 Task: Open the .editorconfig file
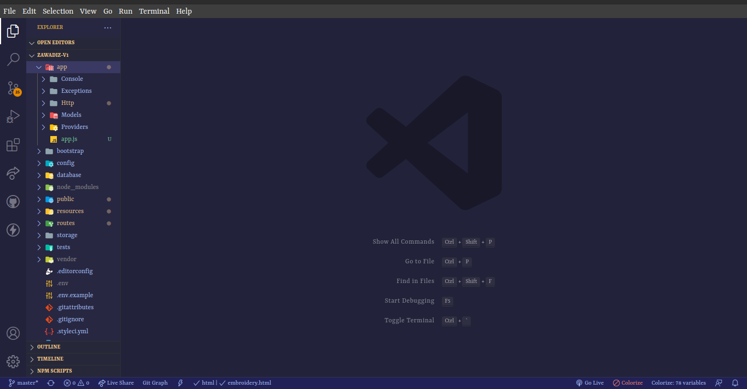73,272
